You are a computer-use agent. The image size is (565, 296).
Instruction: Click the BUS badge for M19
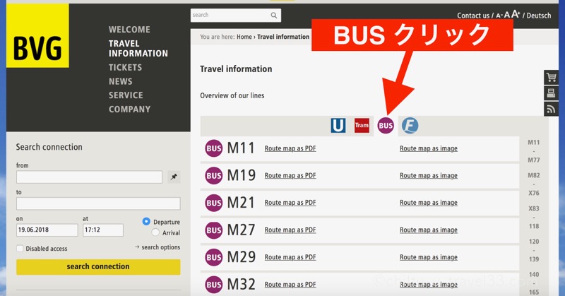(x=214, y=176)
